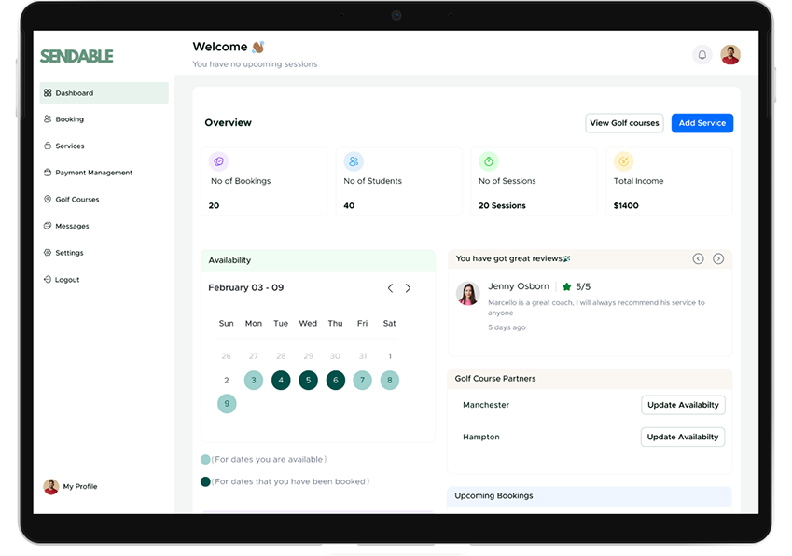Show the previous review

point(698,258)
